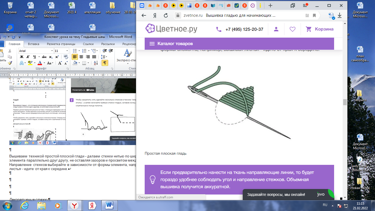Toggle Align Left in Word paragraph group
Image resolution: width=375 pixels, height=211 pixels.
pyautogui.click(x=75, y=57)
